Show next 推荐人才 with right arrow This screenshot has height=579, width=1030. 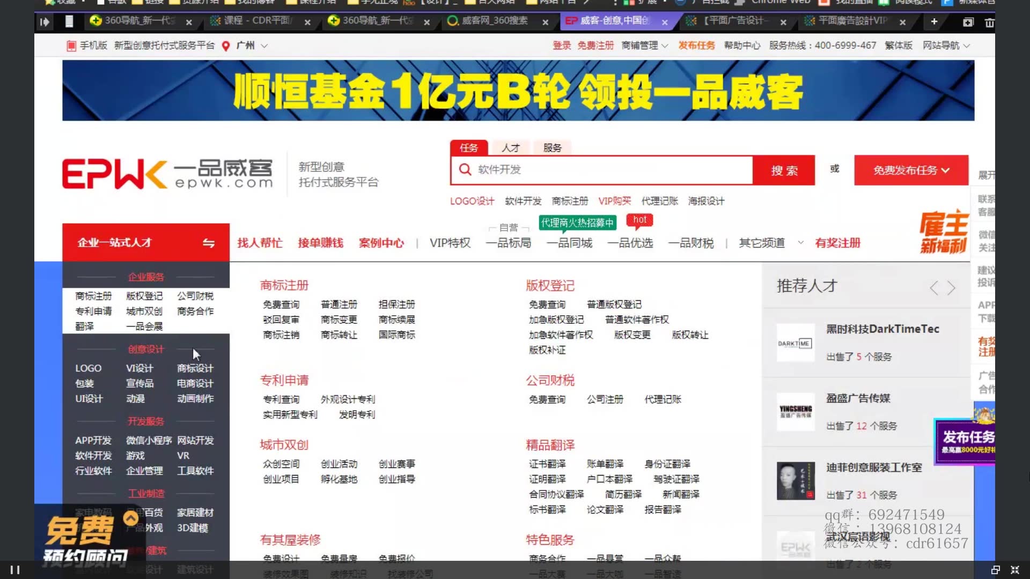coord(951,288)
